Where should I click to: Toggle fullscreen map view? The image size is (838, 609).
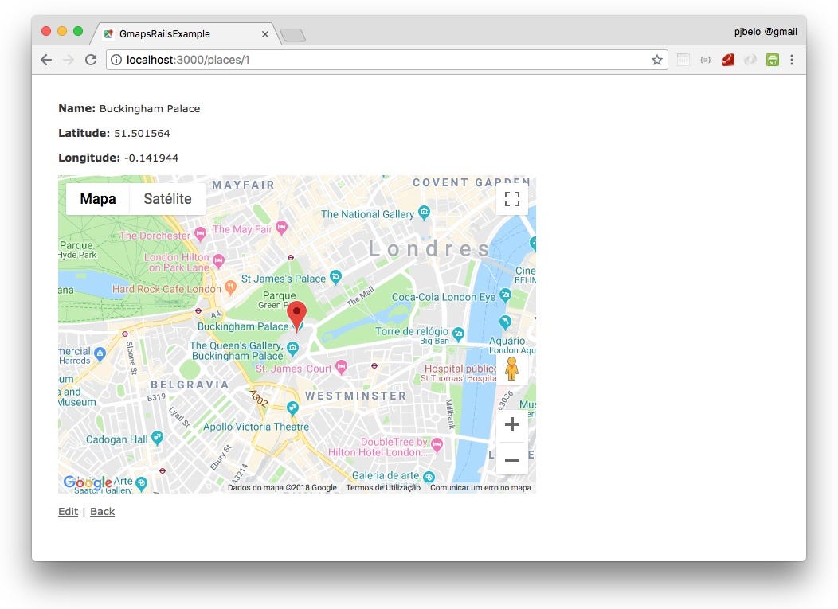point(512,199)
